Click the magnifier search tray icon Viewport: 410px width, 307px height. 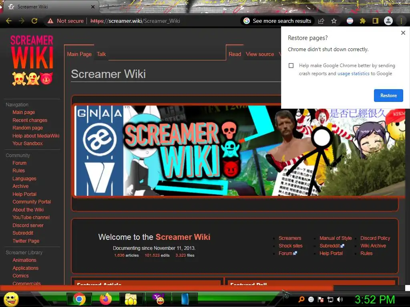tap(301, 299)
